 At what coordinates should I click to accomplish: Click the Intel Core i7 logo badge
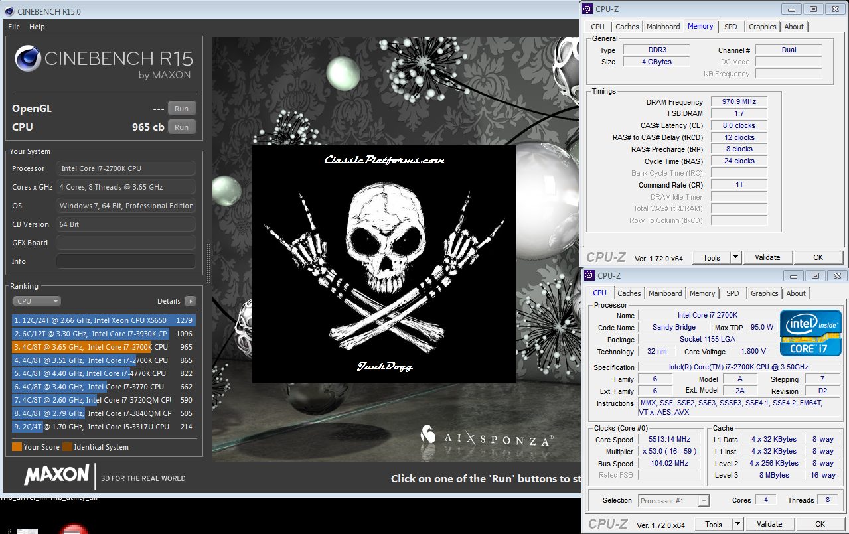pos(810,333)
